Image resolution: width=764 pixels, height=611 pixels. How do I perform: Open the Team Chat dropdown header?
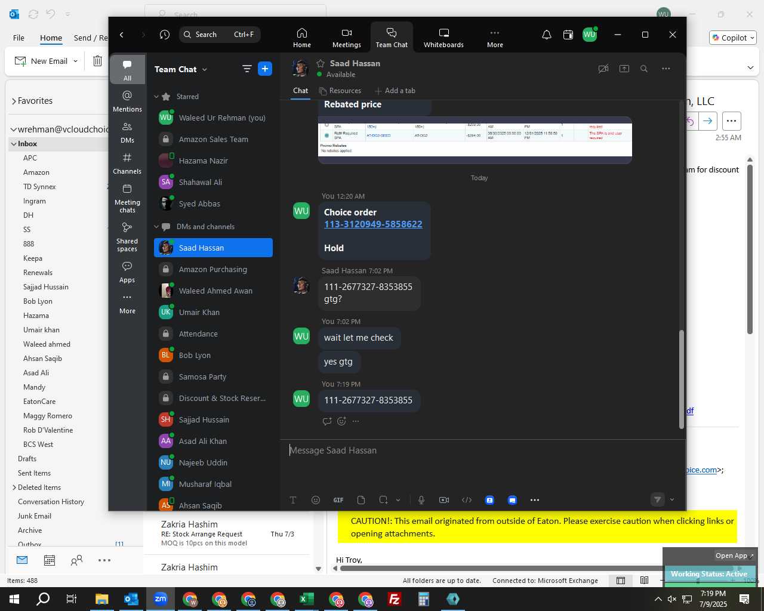[181, 69]
